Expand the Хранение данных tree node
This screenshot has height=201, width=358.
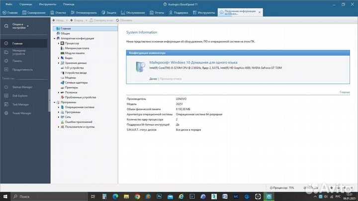[59, 63]
